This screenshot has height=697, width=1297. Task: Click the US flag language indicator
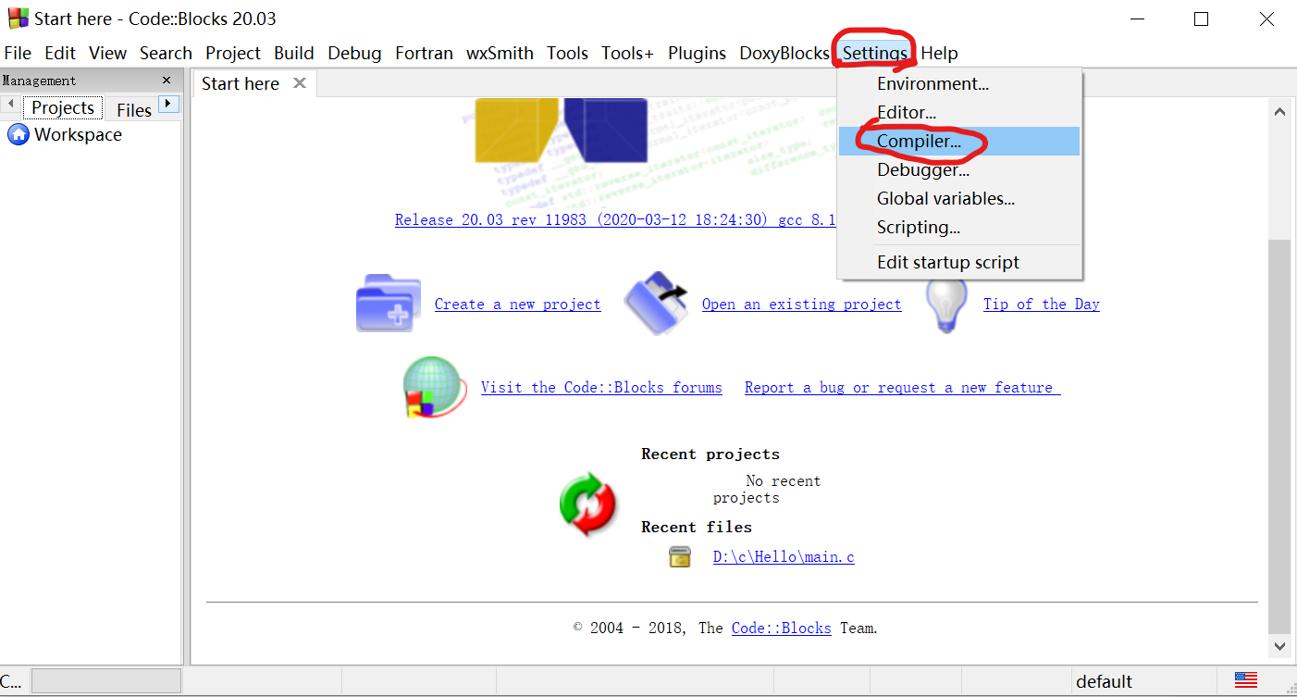(x=1246, y=680)
